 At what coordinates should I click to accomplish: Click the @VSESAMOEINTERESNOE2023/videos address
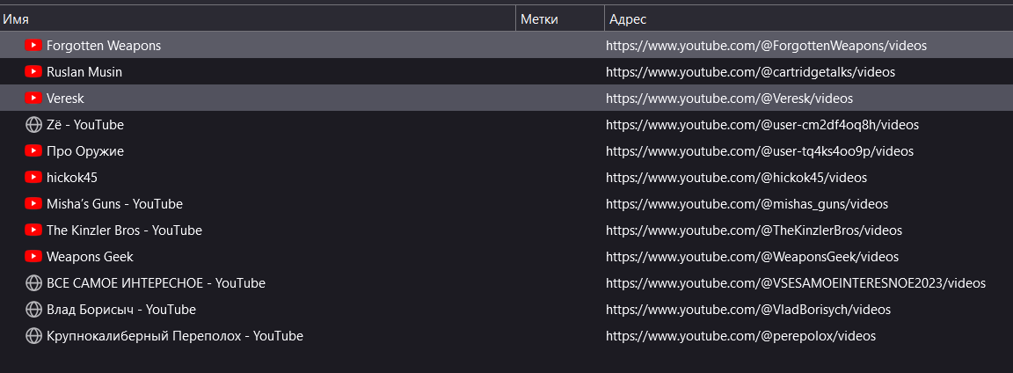[x=796, y=283]
